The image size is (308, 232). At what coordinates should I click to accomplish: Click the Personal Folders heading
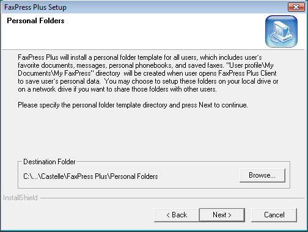[35, 21]
